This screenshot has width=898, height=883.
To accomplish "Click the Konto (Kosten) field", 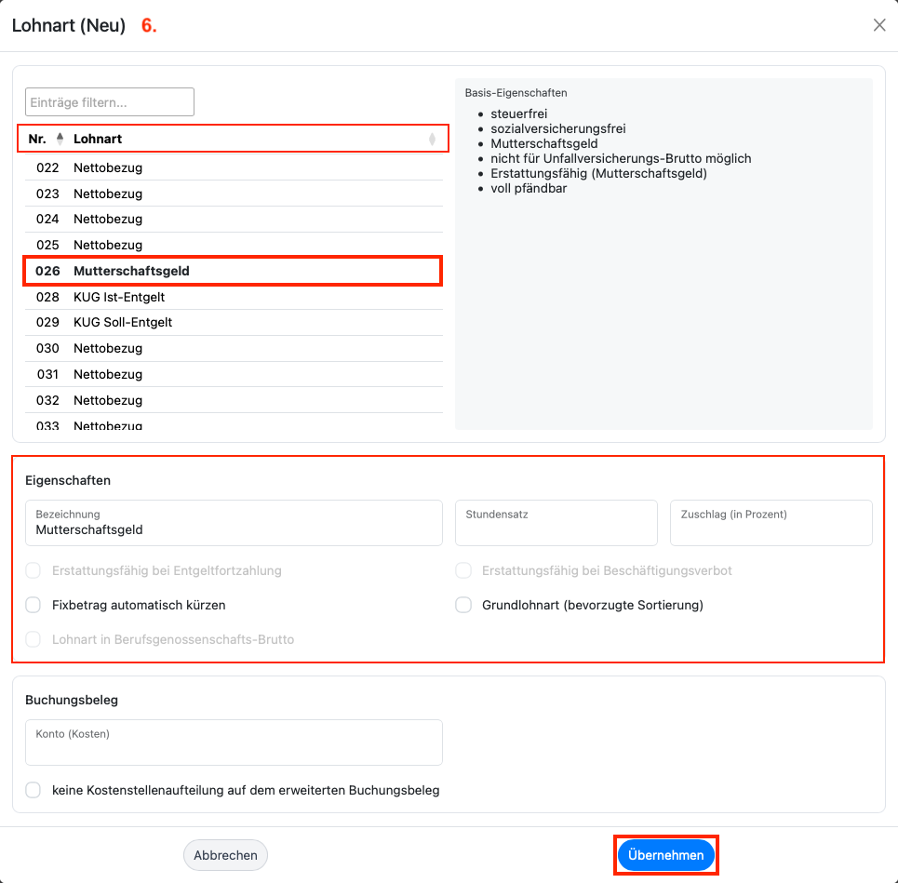I will 234,743.
